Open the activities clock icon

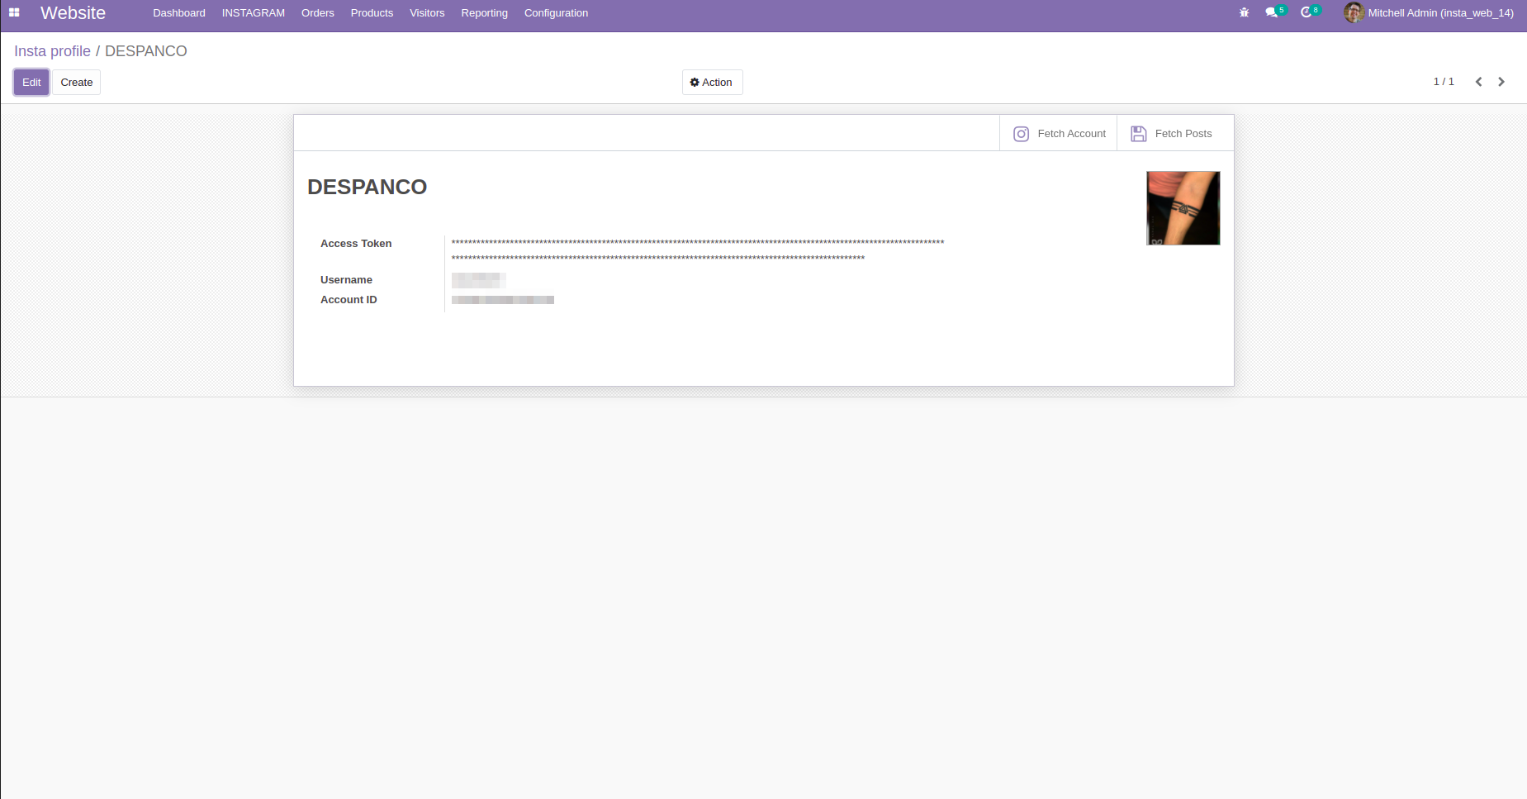[x=1306, y=12]
